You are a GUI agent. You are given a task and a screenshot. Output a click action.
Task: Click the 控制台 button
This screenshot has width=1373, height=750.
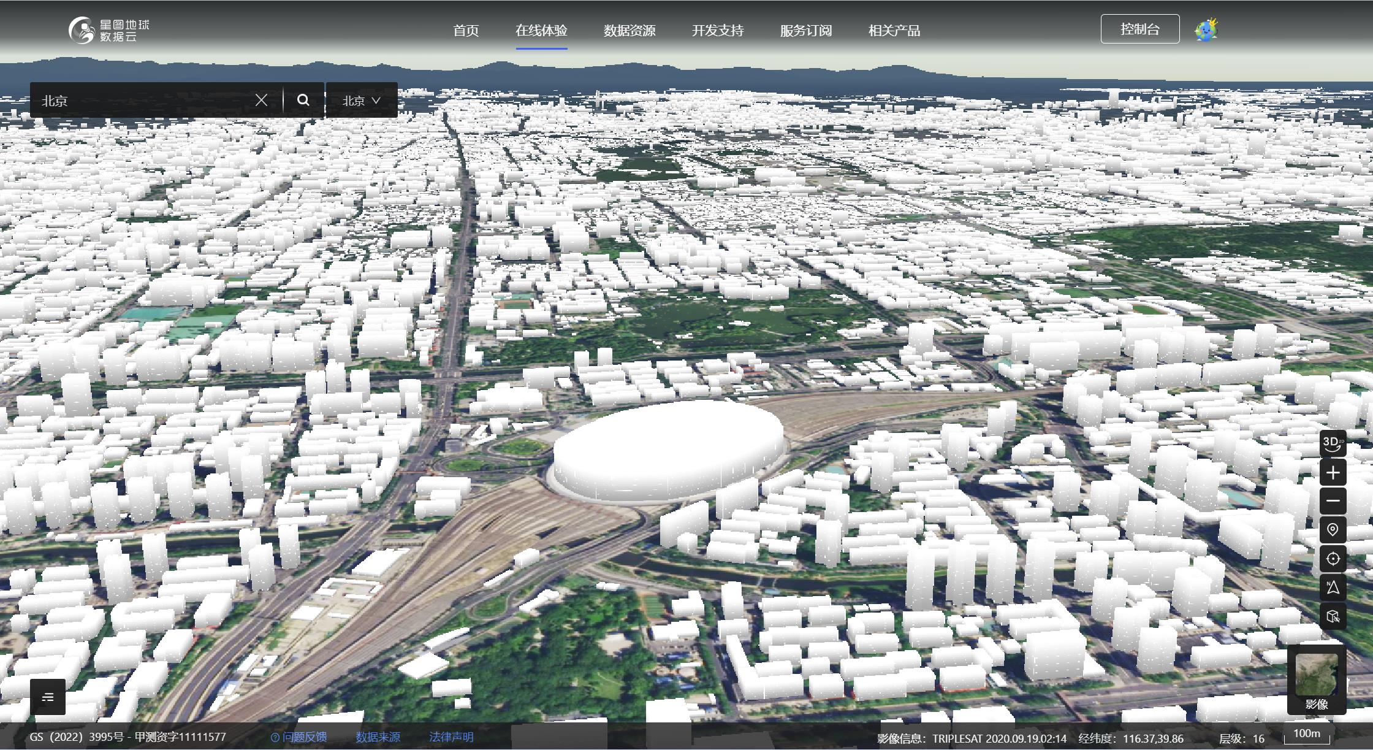tap(1140, 29)
